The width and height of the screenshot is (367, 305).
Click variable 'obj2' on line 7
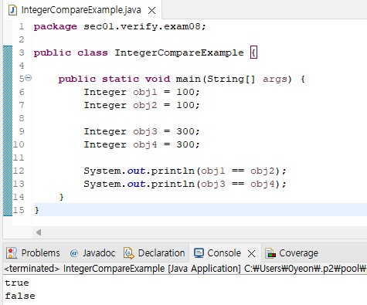(145, 106)
